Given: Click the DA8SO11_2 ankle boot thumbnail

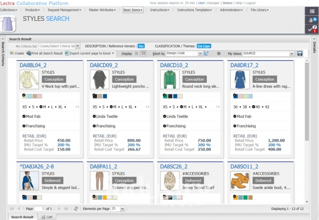Looking at the screenshot, I should coord(239,181).
